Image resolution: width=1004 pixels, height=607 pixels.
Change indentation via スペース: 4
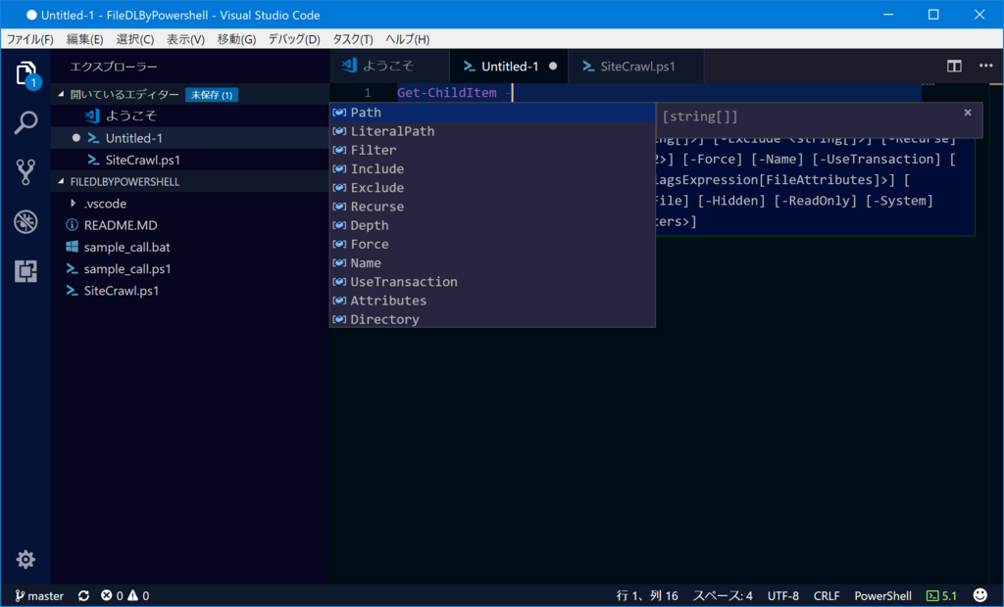click(x=723, y=595)
